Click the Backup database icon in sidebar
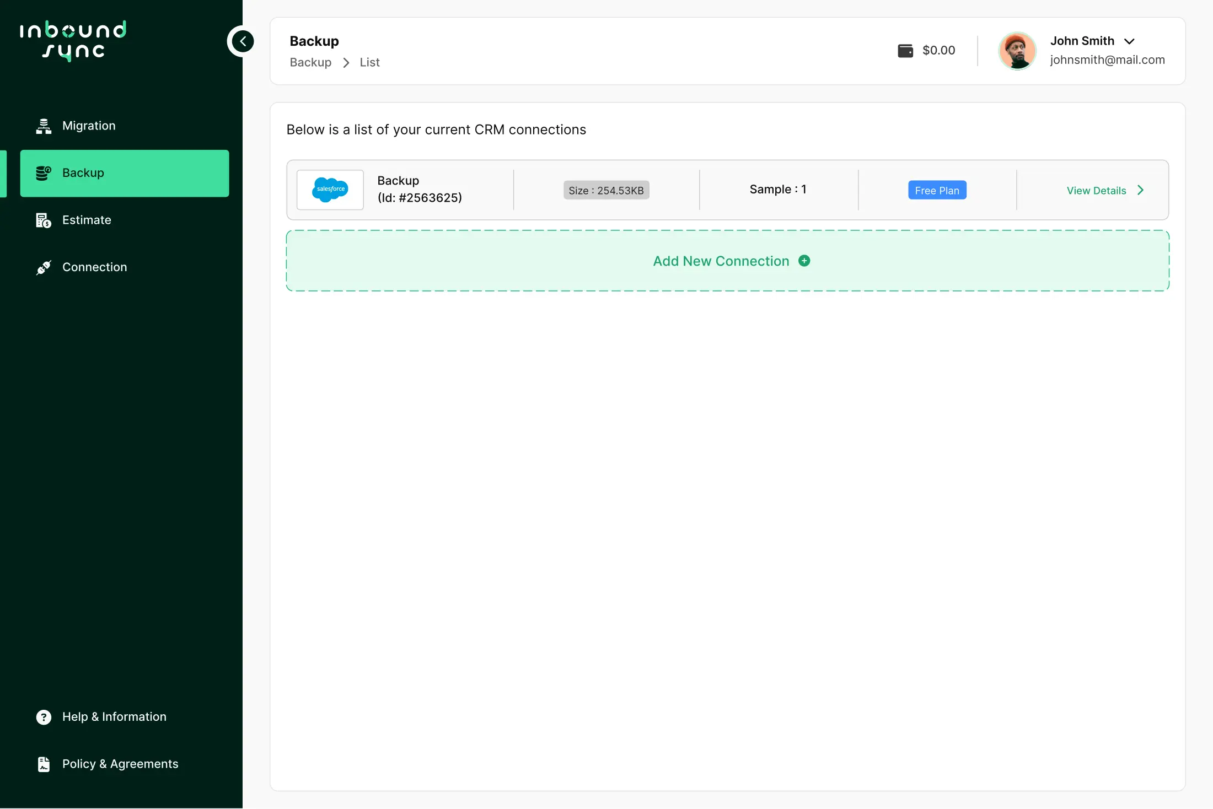This screenshot has height=809, width=1213. (44, 173)
